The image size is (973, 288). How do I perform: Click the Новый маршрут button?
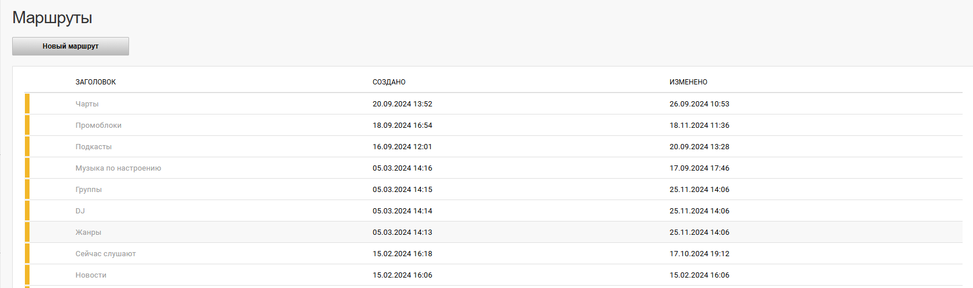tap(71, 46)
